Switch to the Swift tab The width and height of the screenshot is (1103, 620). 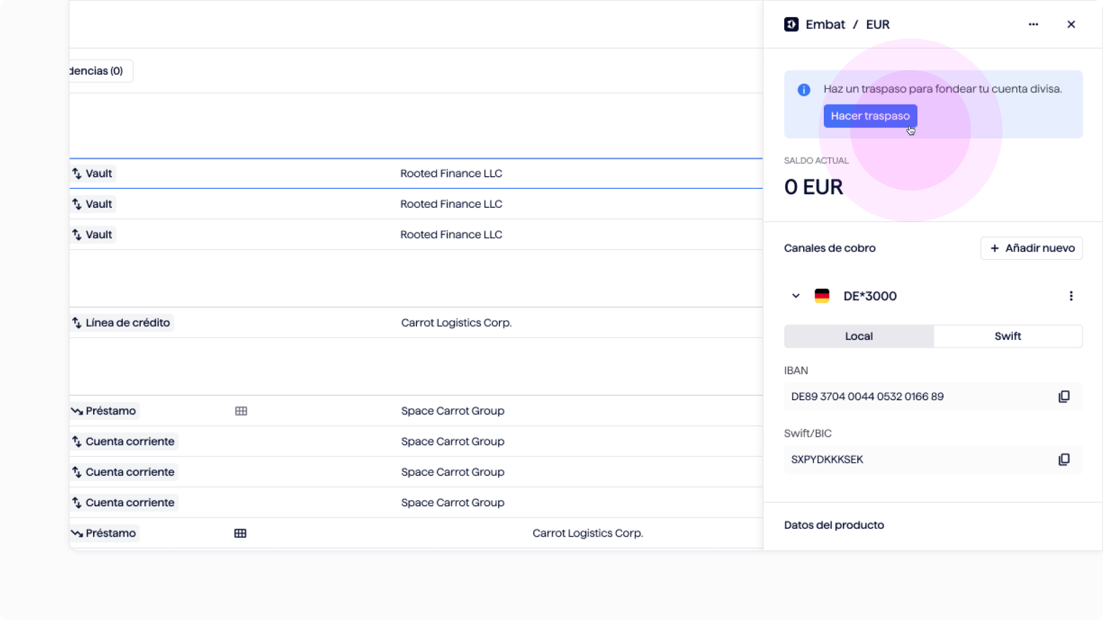point(1008,336)
